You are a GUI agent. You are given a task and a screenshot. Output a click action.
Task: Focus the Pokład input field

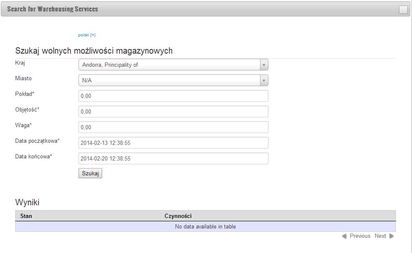(x=173, y=96)
